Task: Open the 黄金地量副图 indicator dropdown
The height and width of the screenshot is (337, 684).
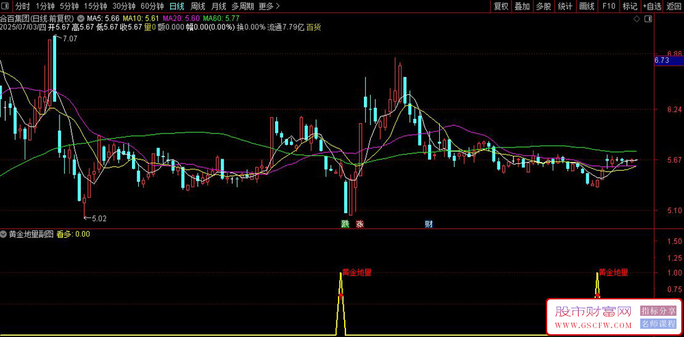Action: 4,234
